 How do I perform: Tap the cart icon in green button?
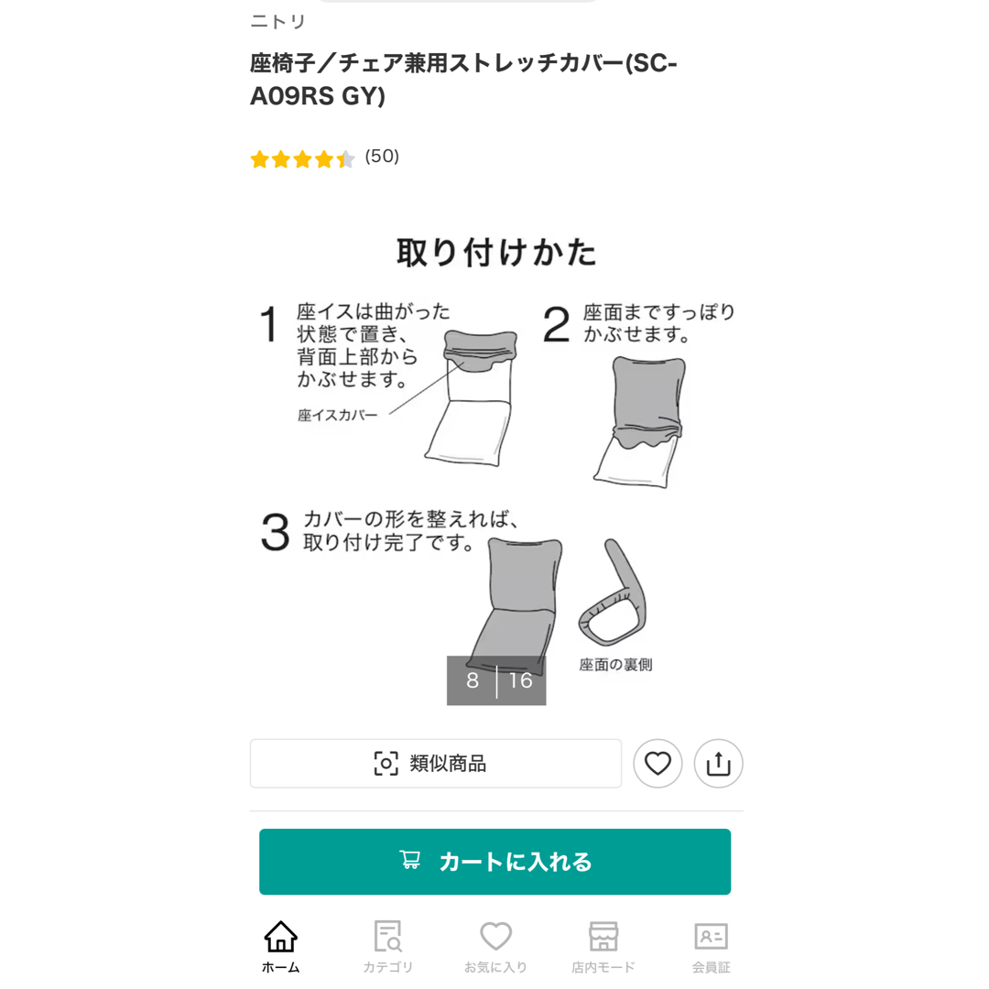pyautogui.click(x=410, y=860)
